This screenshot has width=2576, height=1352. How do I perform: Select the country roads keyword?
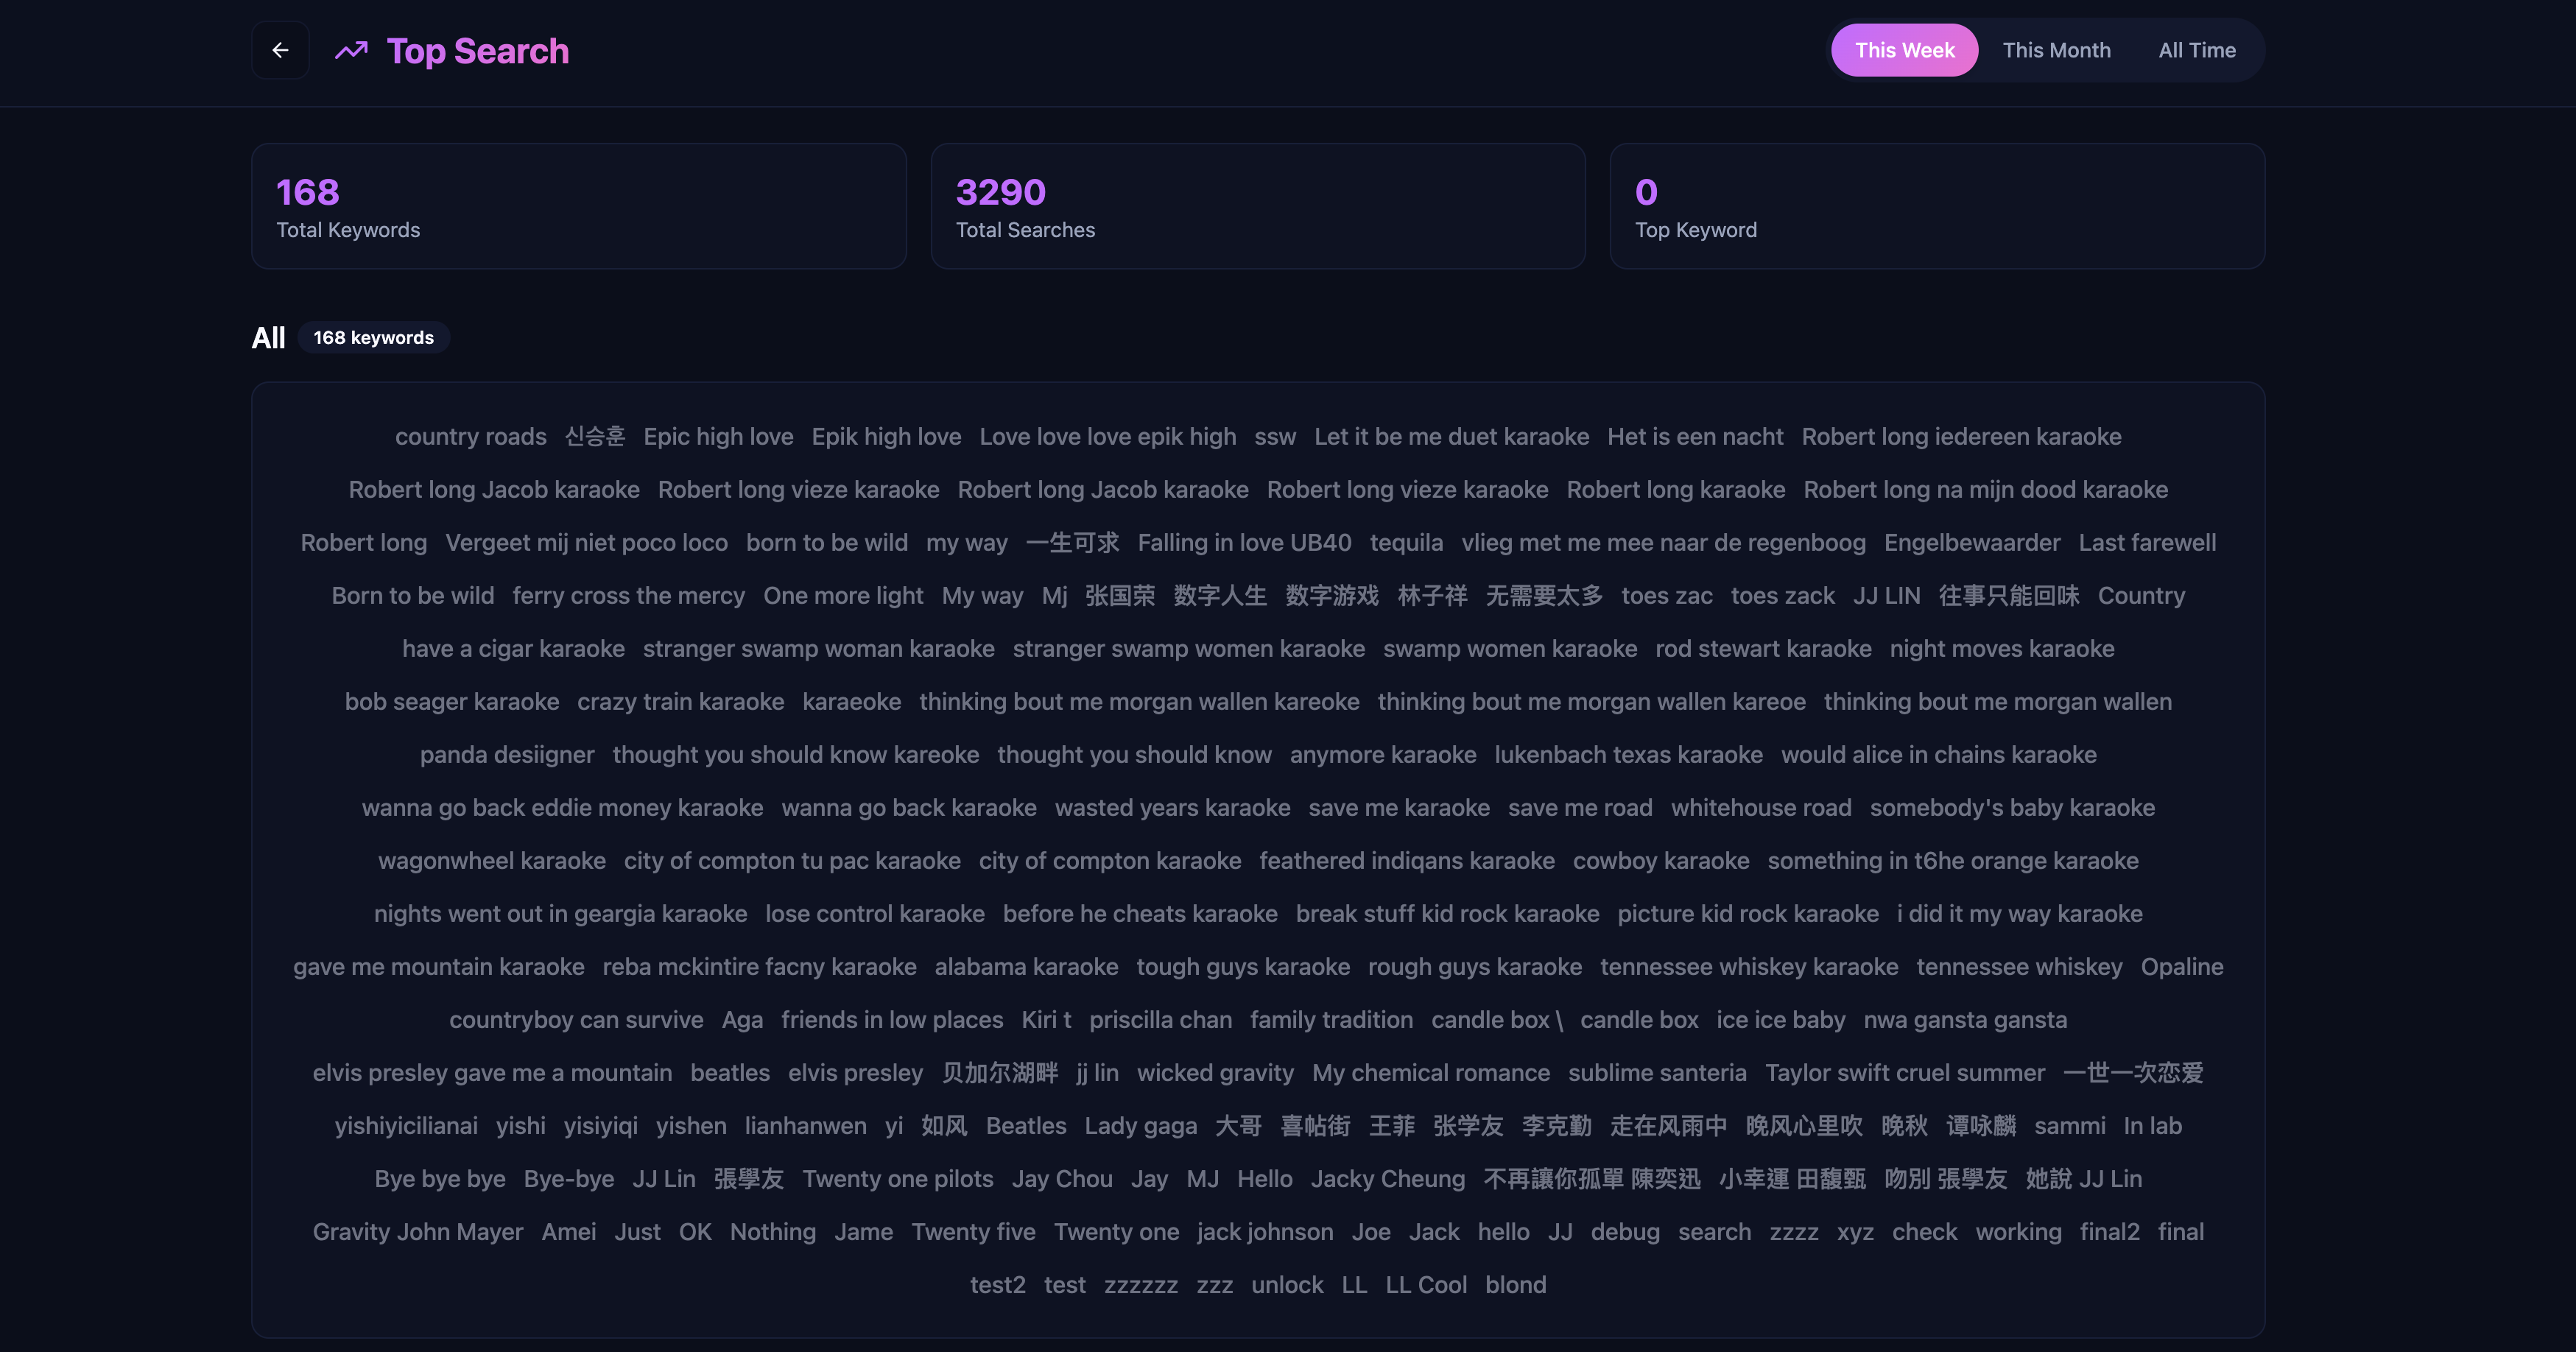470,436
